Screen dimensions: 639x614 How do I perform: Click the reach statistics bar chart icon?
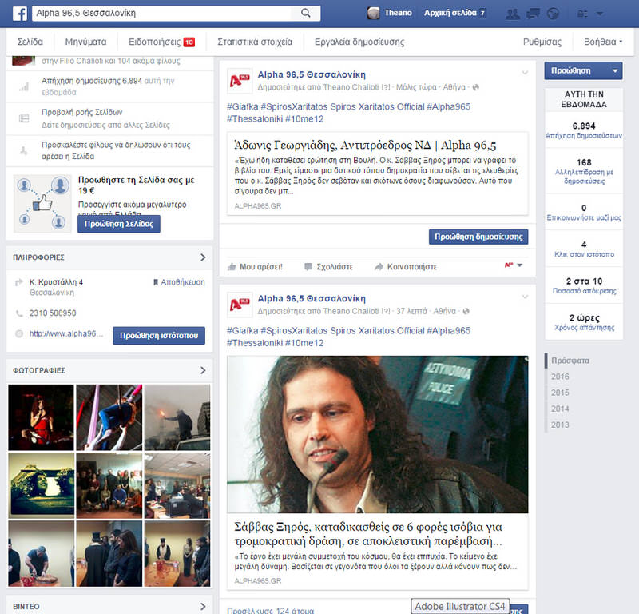coord(24,86)
